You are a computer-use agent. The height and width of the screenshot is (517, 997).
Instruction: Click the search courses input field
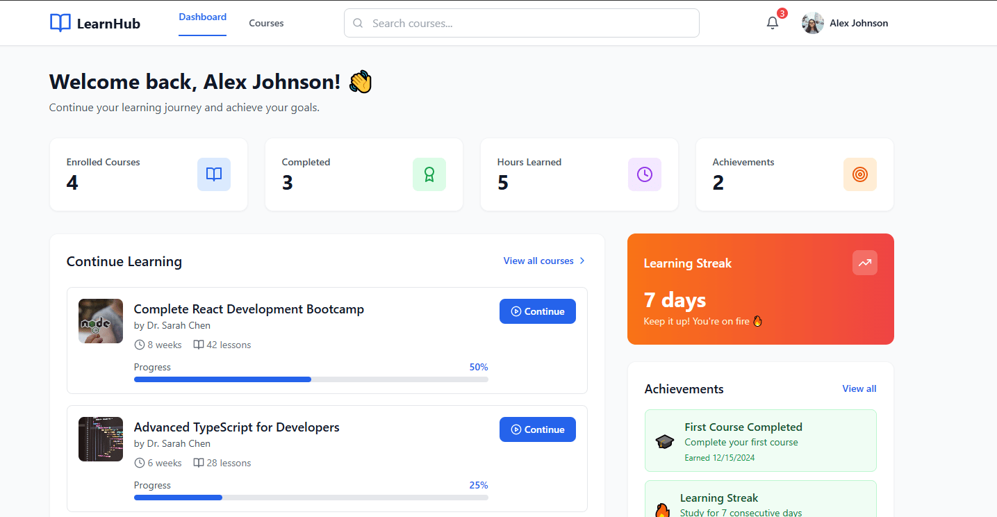click(521, 23)
